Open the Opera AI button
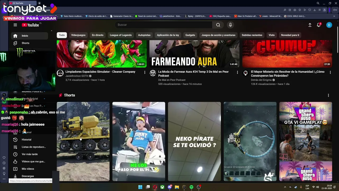339x191 pixels. [x=334, y=10]
